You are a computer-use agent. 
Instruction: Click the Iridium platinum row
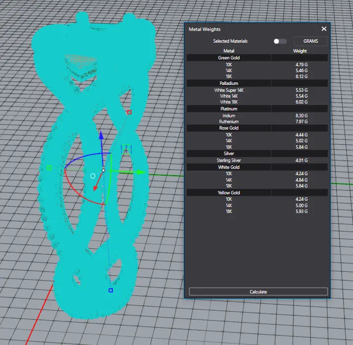257,115
